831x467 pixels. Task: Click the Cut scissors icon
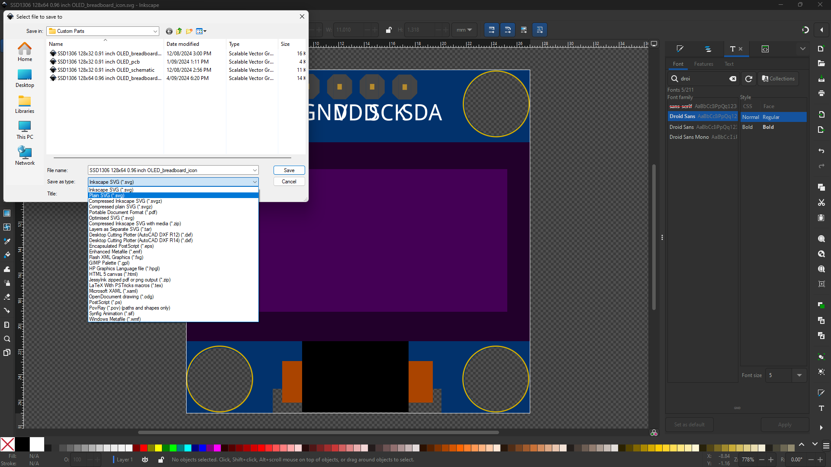[821, 202]
